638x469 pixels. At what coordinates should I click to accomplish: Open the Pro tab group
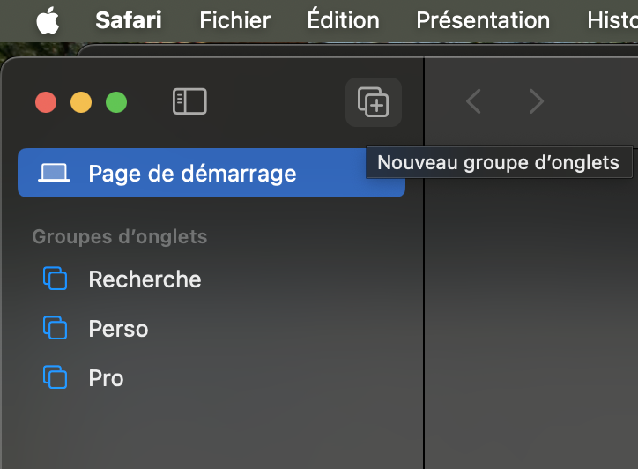point(211,378)
